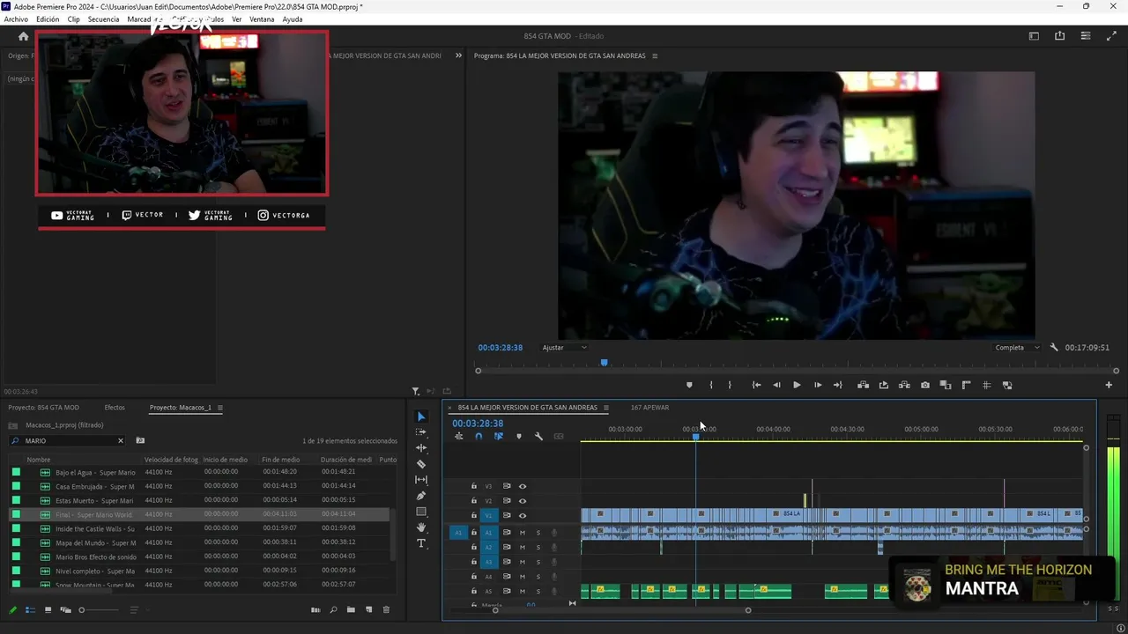Choose the Track Select Forward tool
Image resolution: width=1128 pixels, height=634 pixels.
tap(421, 432)
